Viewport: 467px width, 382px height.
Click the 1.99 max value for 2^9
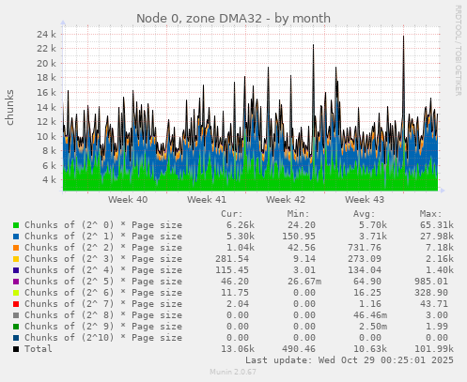437,327
